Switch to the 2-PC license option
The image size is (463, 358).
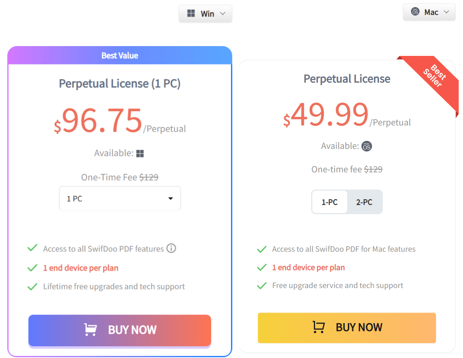point(364,202)
